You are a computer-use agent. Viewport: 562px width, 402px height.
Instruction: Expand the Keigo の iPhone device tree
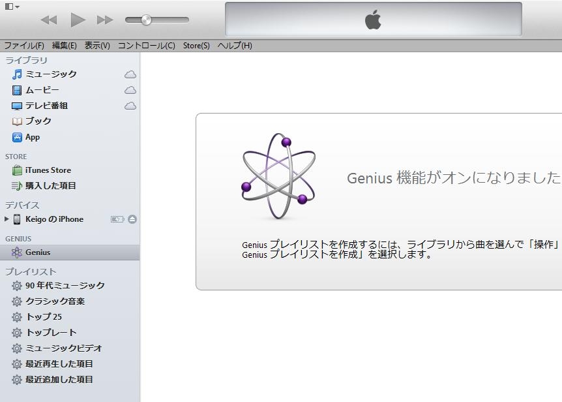point(7,219)
